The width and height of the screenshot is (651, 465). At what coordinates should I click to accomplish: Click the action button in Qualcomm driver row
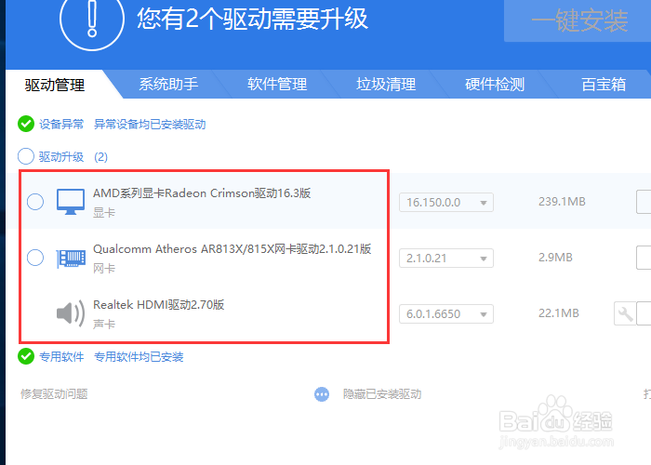pos(644,258)
